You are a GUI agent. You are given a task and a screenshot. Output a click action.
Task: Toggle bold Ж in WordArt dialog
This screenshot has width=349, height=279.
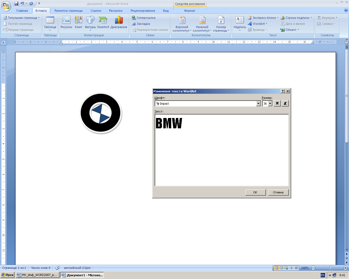click(277, 103)
